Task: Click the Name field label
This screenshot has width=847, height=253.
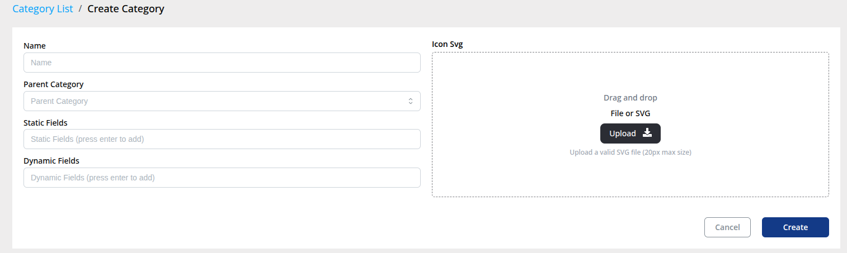Action: [35, 46]
